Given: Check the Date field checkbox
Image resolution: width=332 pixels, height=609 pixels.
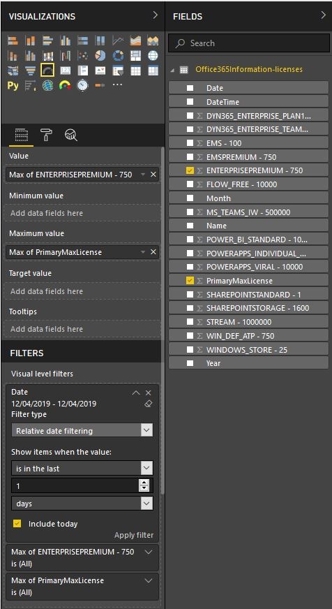Looking at the screenshot, I should [x=190, y=88].
